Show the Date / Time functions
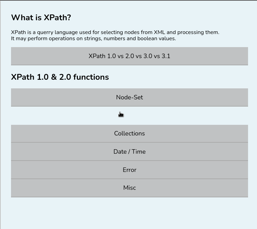The image size is (257, 229). [x=129, y=152]
